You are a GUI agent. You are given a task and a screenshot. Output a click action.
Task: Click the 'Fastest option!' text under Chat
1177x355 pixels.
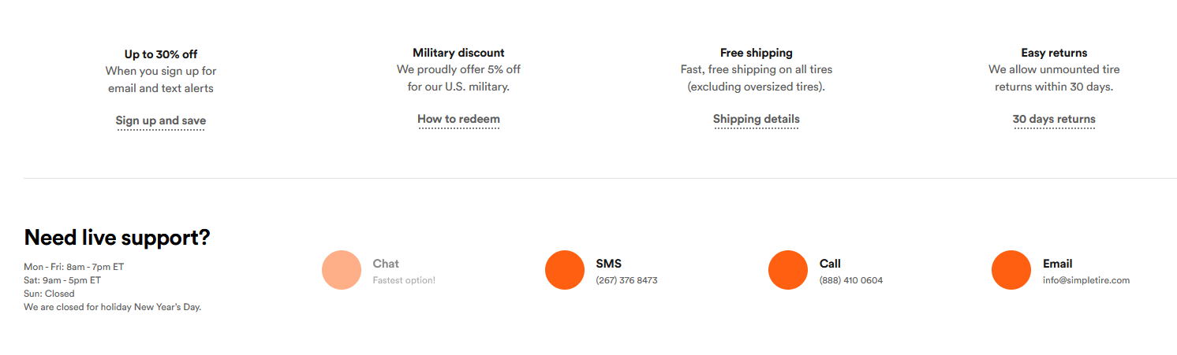404,280
